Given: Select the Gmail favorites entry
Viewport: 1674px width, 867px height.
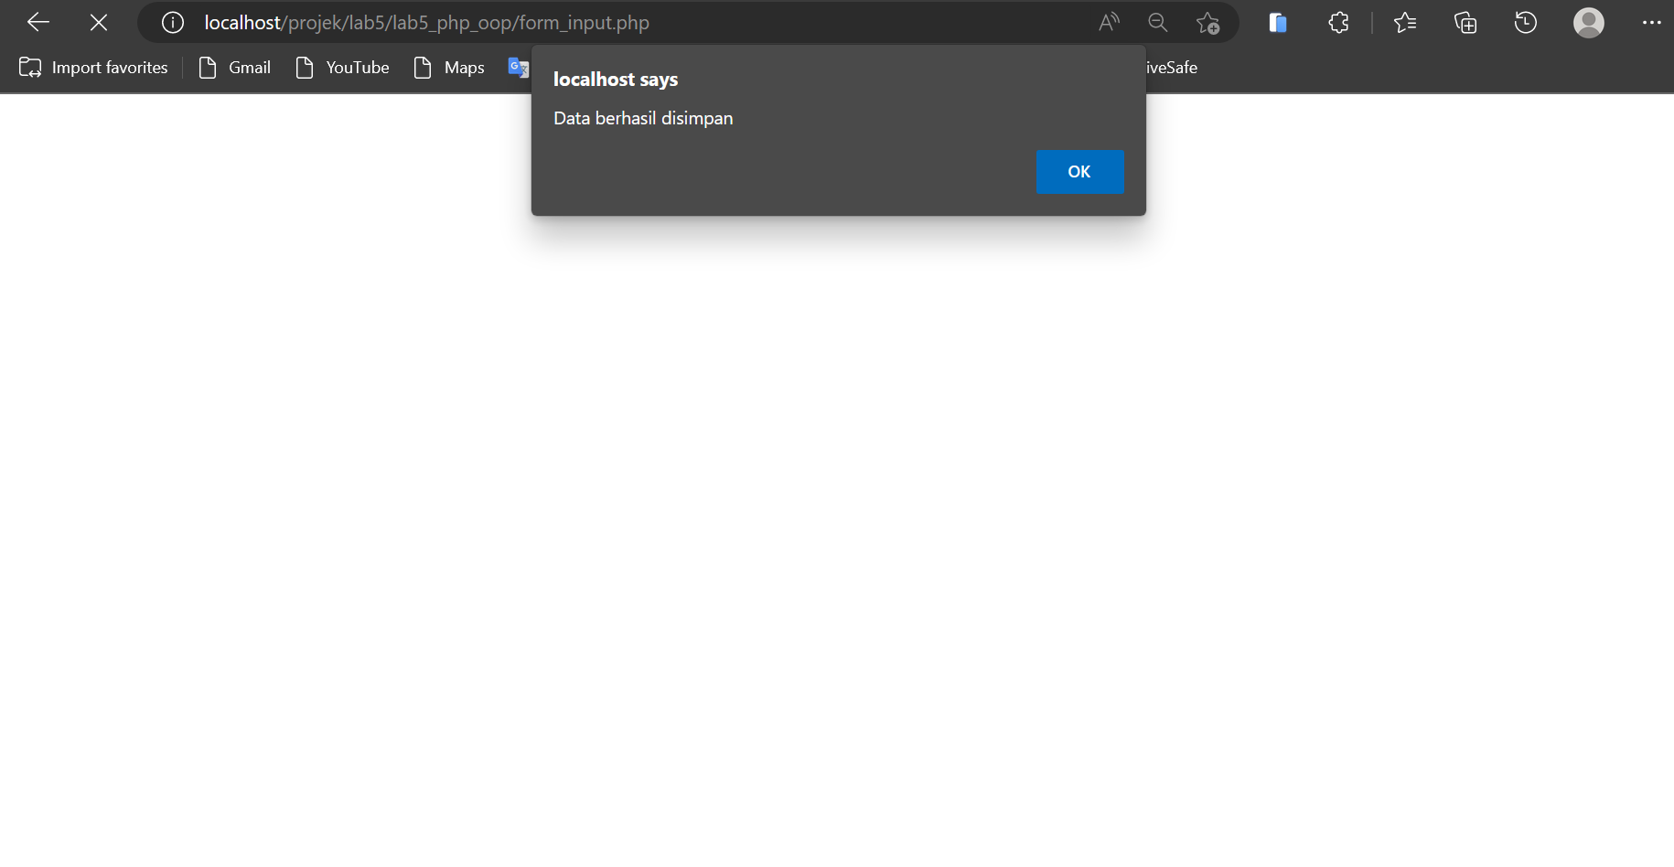Looking at the screenshot, I should click(234, 67).
